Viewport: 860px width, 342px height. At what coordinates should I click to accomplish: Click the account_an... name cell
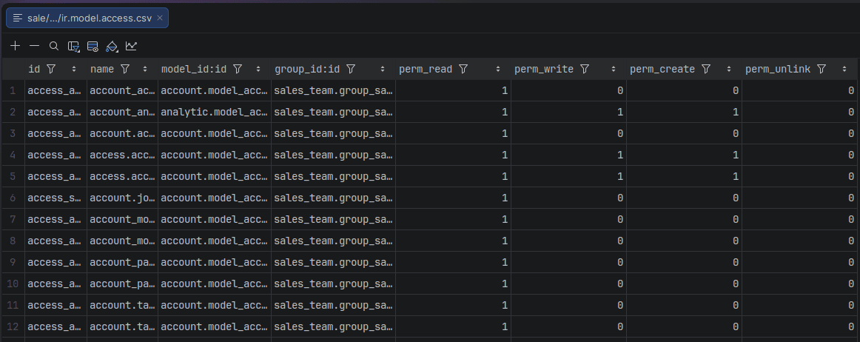coord(122,112)
